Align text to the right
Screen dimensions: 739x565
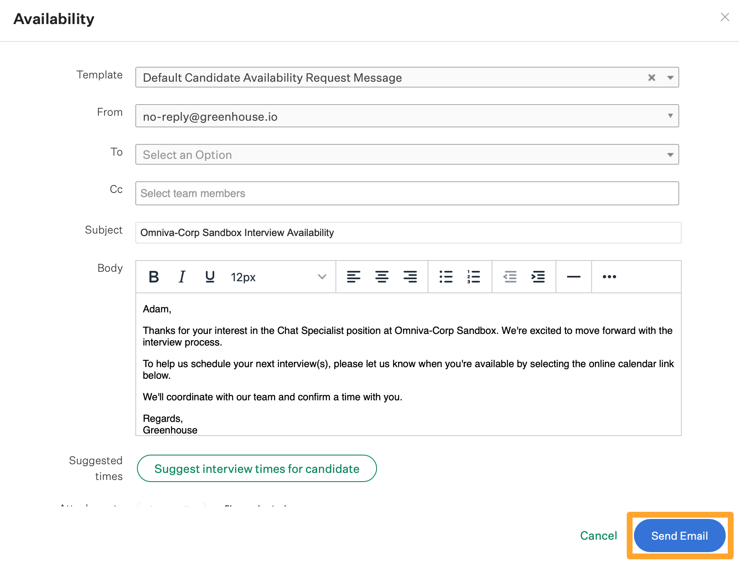tap(410, 277)
